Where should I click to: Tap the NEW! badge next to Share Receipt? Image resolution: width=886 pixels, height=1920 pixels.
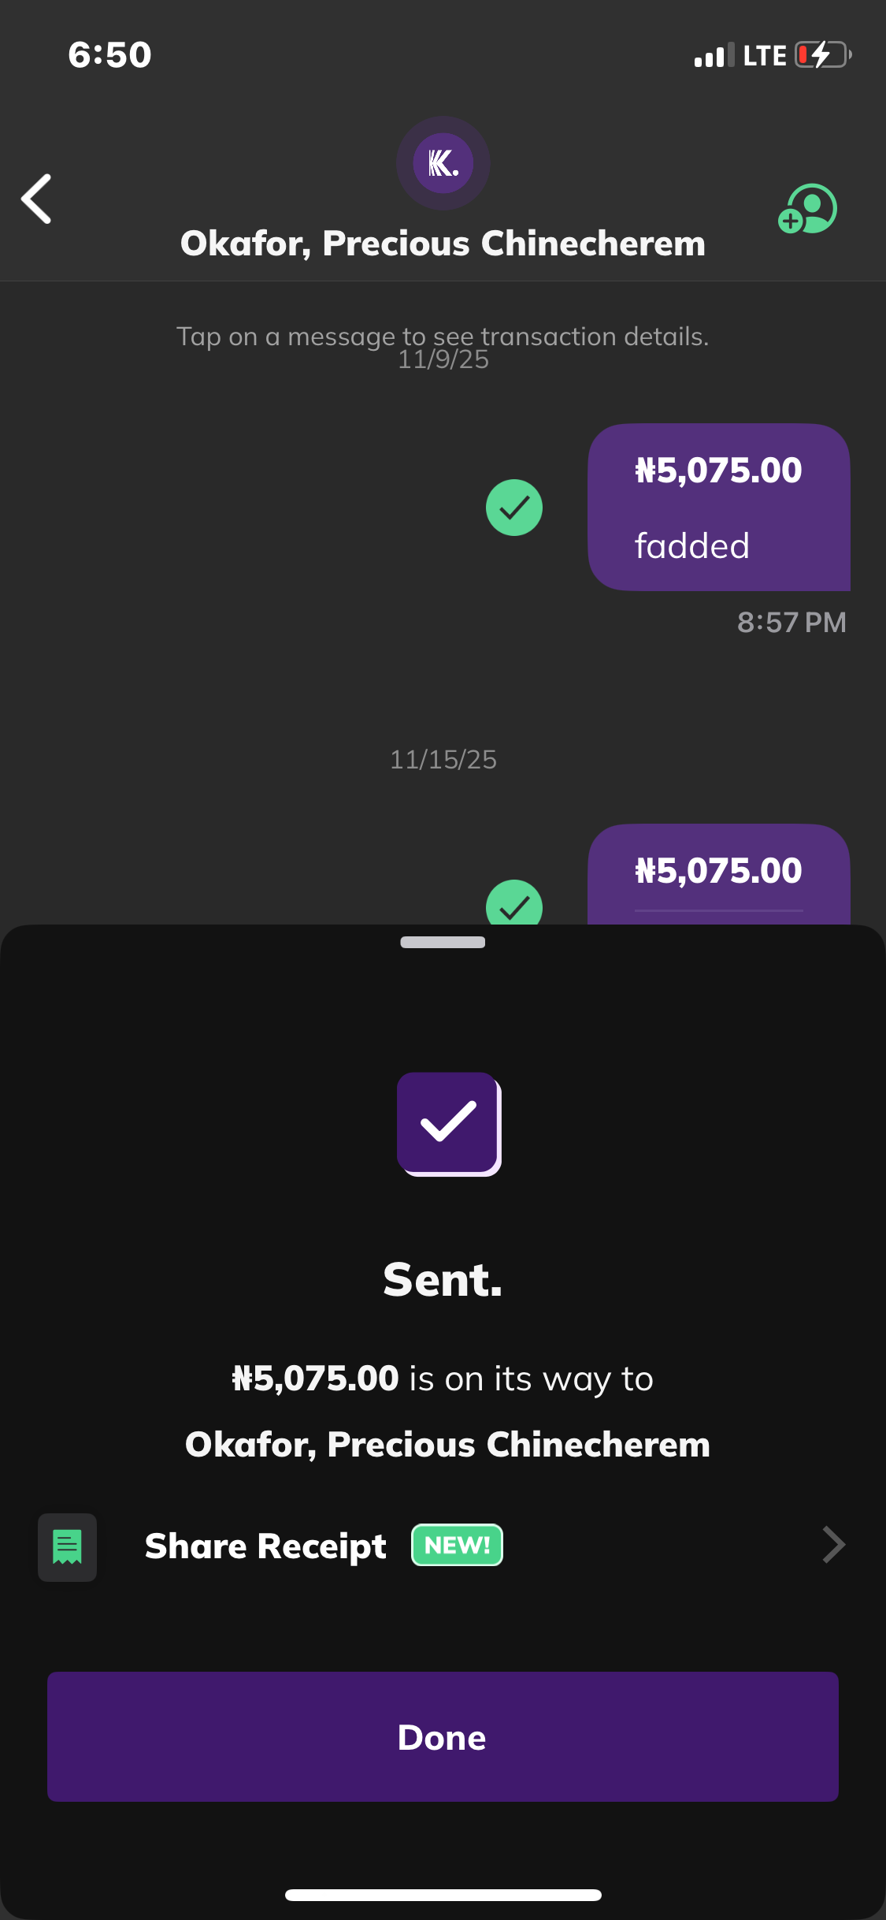[457, 1546]
